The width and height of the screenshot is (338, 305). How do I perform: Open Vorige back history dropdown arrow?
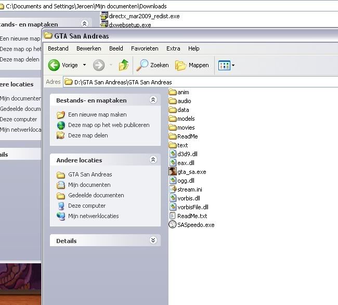click(84, 65)
